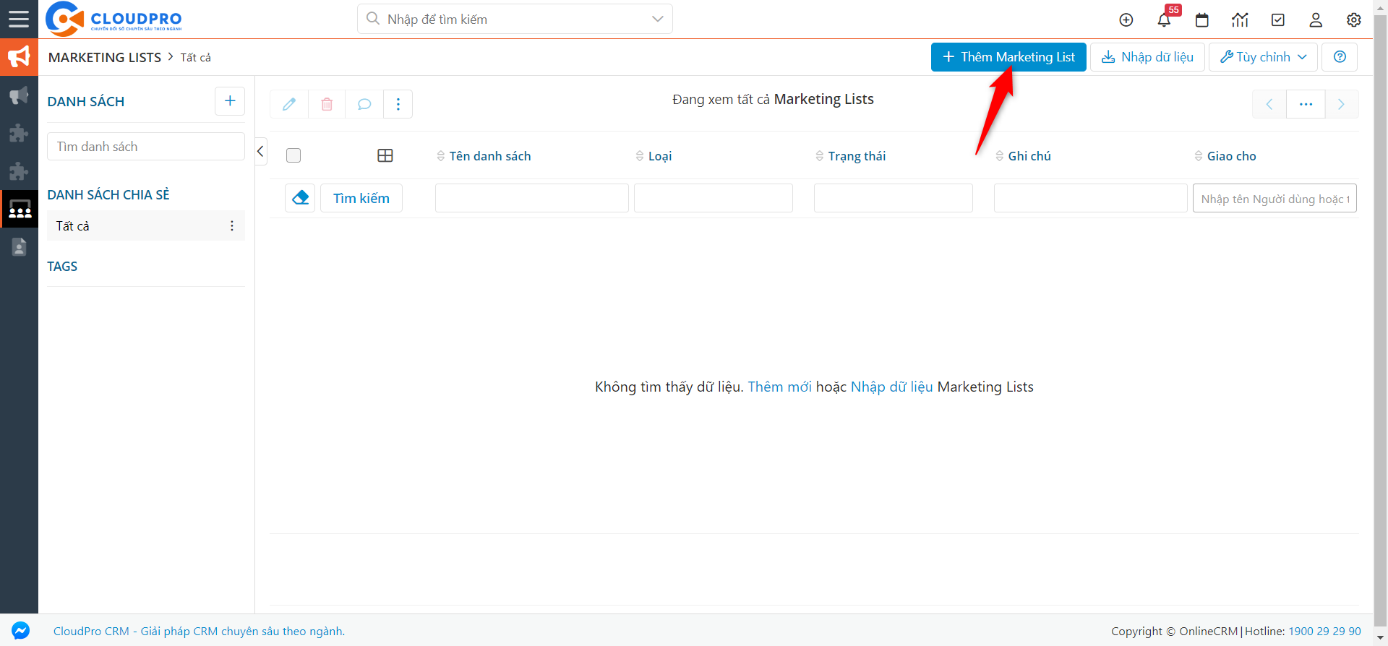Focus the Tên danh sách filter field
Viewport: 1388px width, 646px height.
pos(532,198)
